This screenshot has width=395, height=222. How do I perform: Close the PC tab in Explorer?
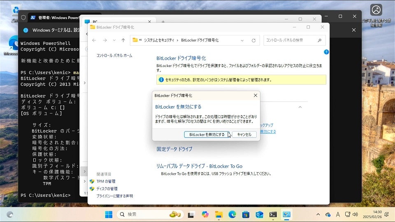[x=149, y=22]
